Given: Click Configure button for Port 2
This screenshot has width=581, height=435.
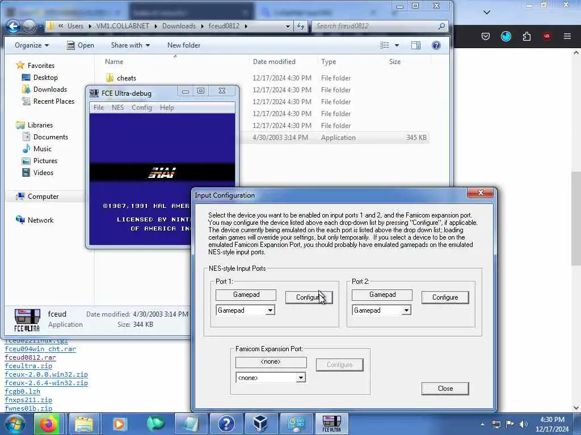Looking at the screenshot, I should (445, 297).
